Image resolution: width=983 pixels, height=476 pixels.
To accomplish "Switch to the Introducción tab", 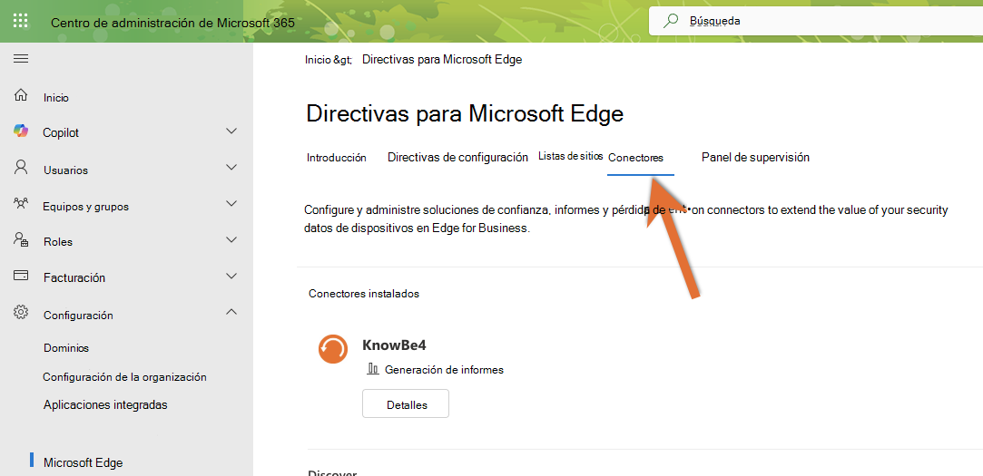I will (337, 158).
